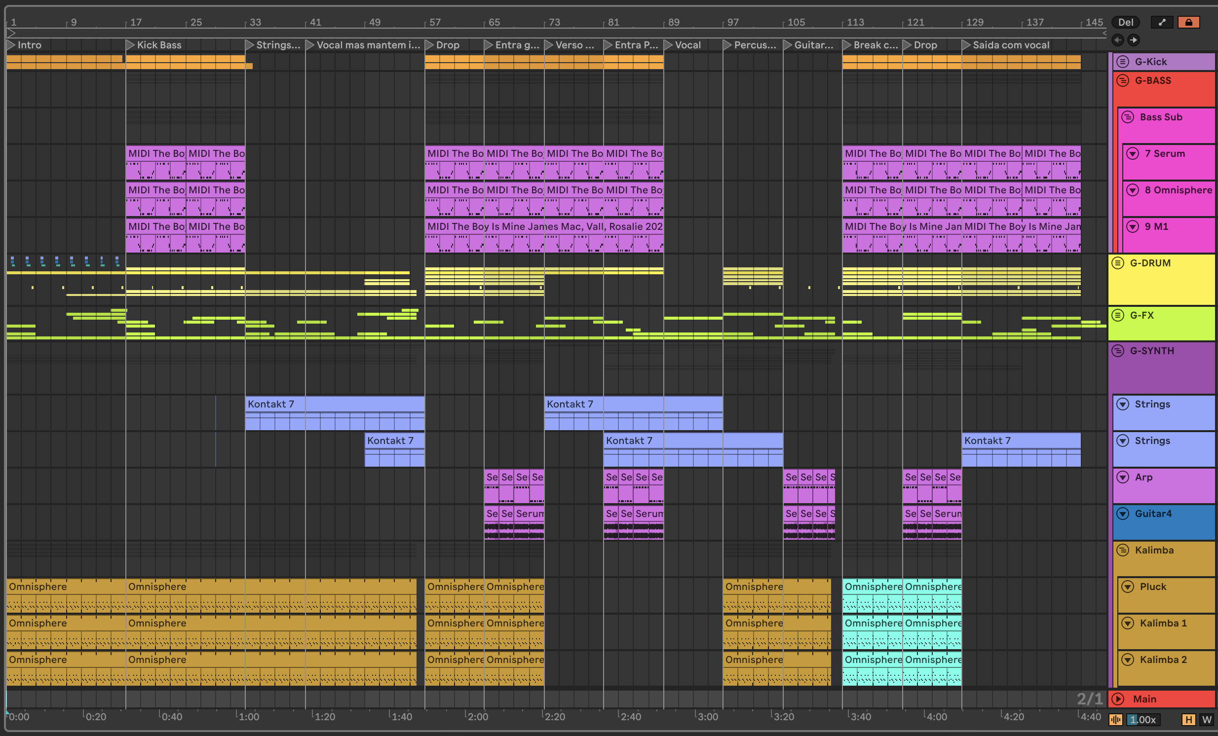Select the Saida com vocal locator
1218x736 pixels.
click(x=966, y=45)
